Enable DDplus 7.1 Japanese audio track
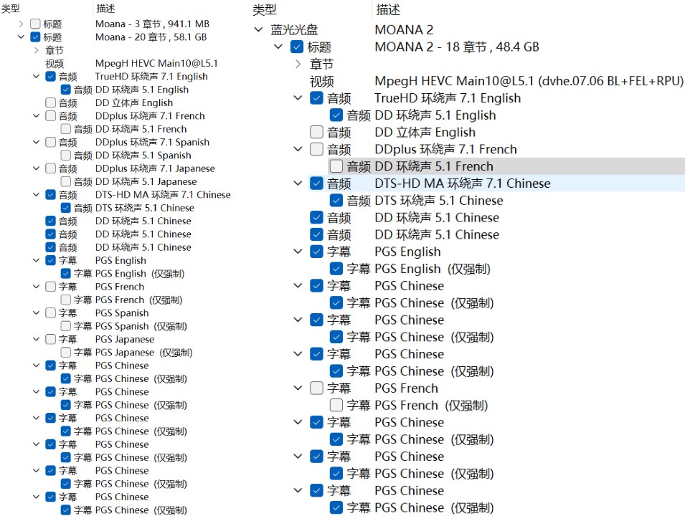685x516 pixels. click(51, 168)
